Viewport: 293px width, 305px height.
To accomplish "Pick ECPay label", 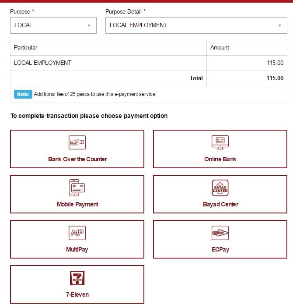I will pos(220,249).
